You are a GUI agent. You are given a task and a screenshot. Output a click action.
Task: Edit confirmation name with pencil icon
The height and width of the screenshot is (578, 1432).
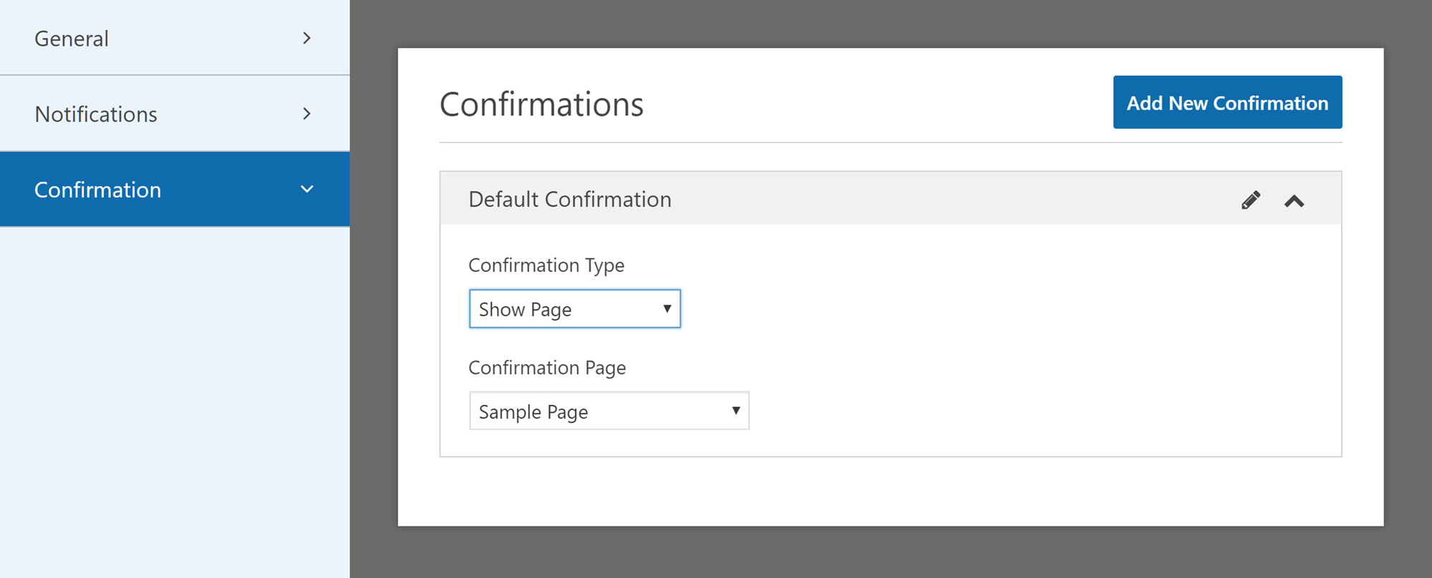(x=1251, y=200)
